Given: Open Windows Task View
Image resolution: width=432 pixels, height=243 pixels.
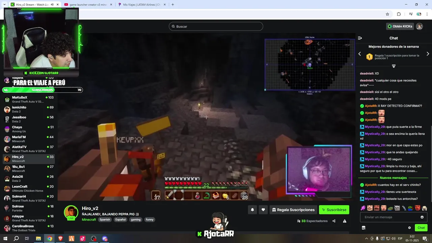Looking at the screenshot, I should click(x=27, y=239).
